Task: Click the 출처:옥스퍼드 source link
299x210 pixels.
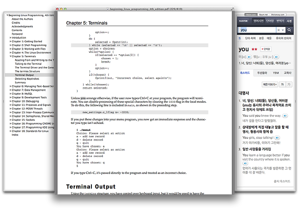Action: point(282,181)
